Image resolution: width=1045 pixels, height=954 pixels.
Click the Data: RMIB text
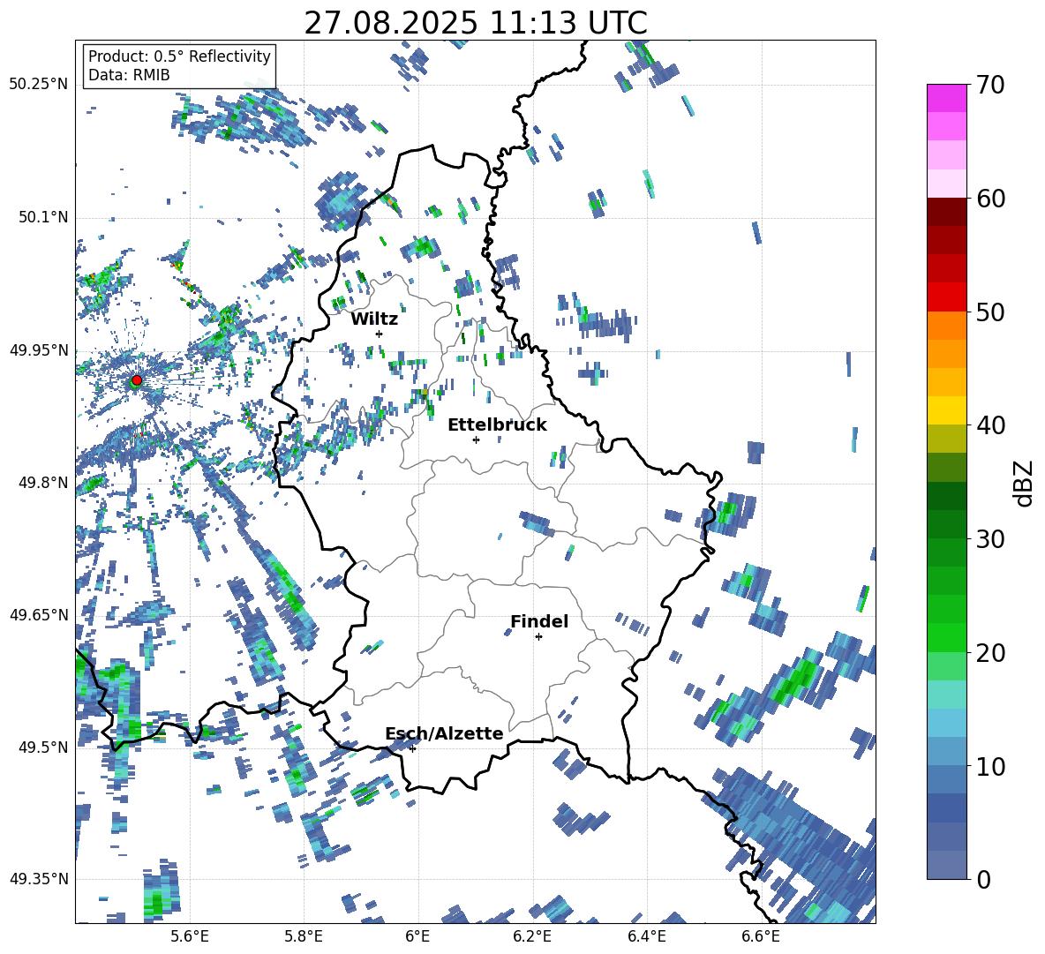coord(129,75)
